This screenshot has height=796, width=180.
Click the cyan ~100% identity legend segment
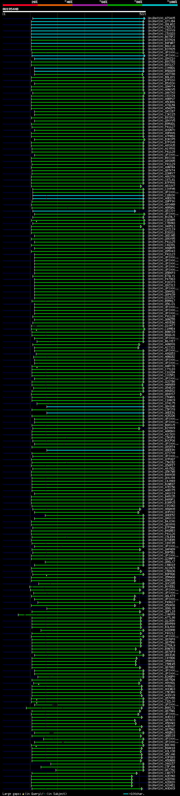(x=160, y=5)
